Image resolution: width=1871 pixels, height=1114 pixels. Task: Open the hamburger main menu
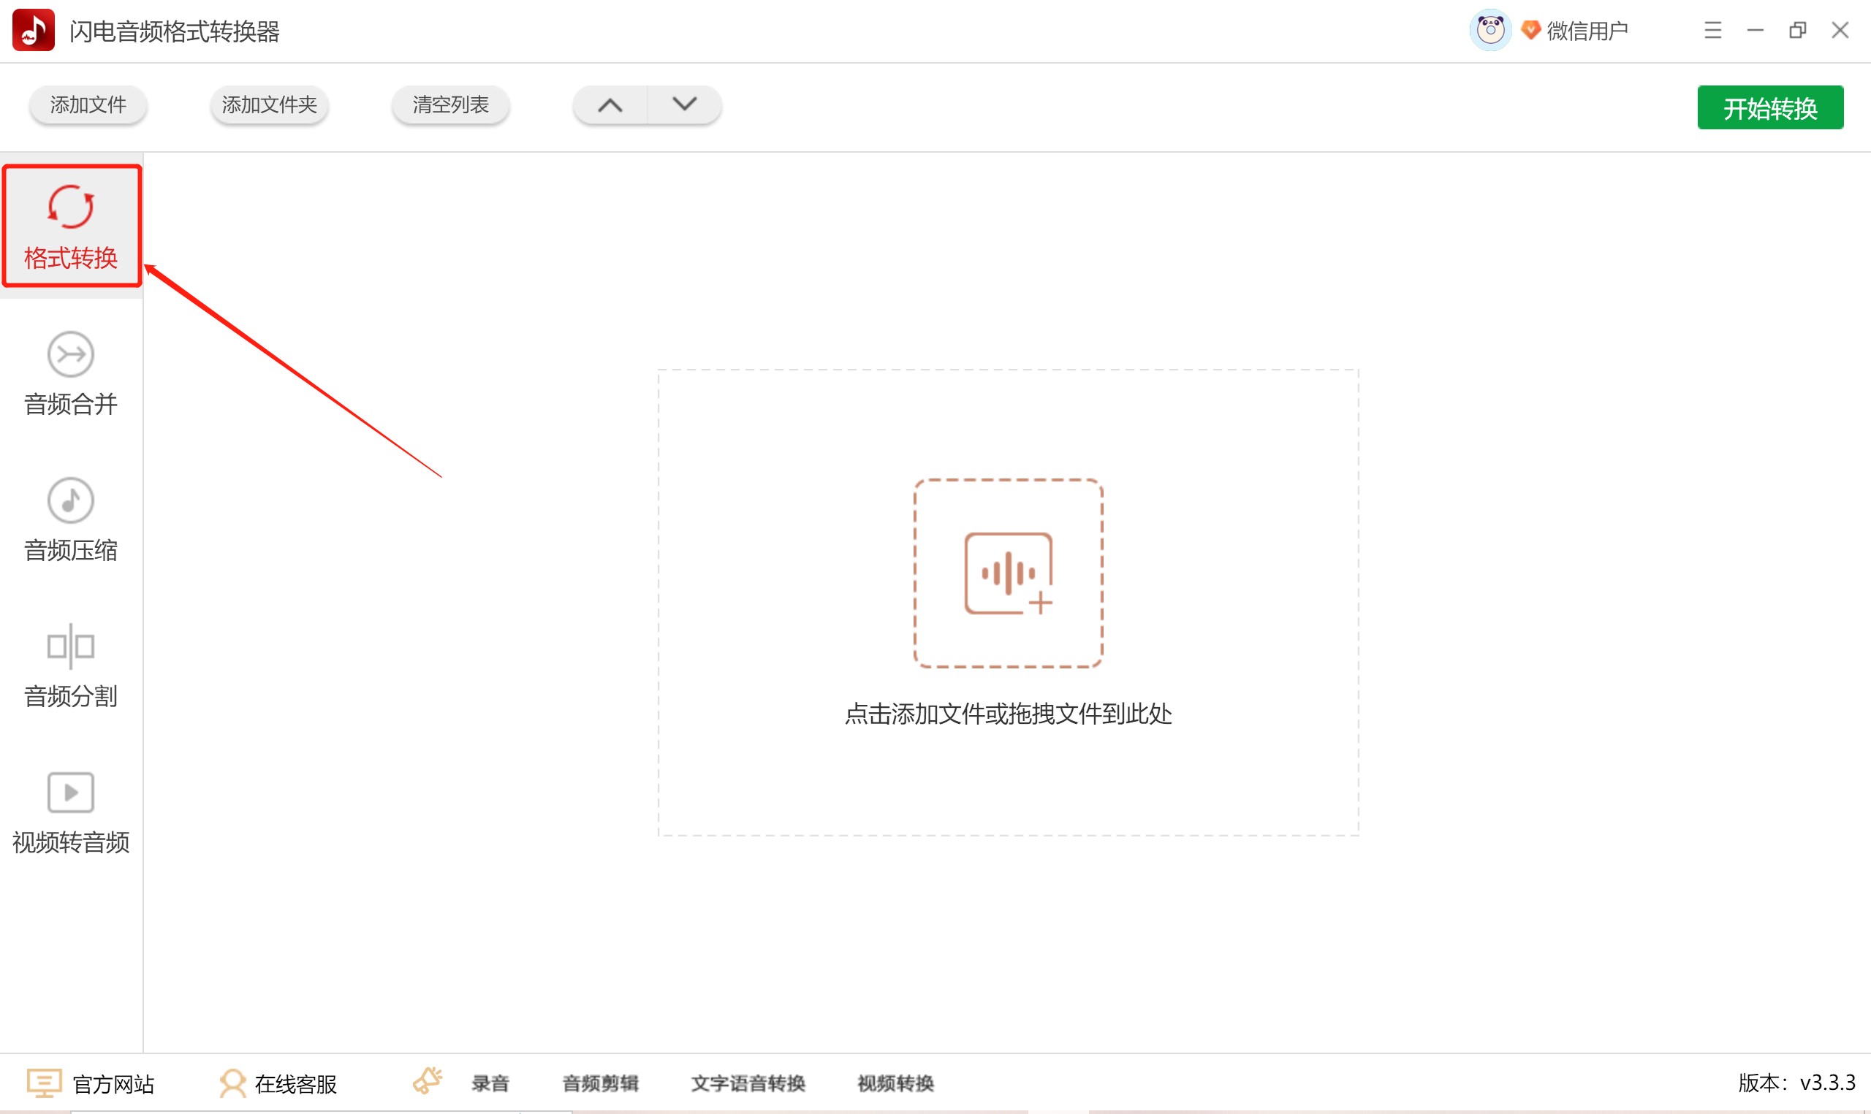click(x=1712, y=30)
